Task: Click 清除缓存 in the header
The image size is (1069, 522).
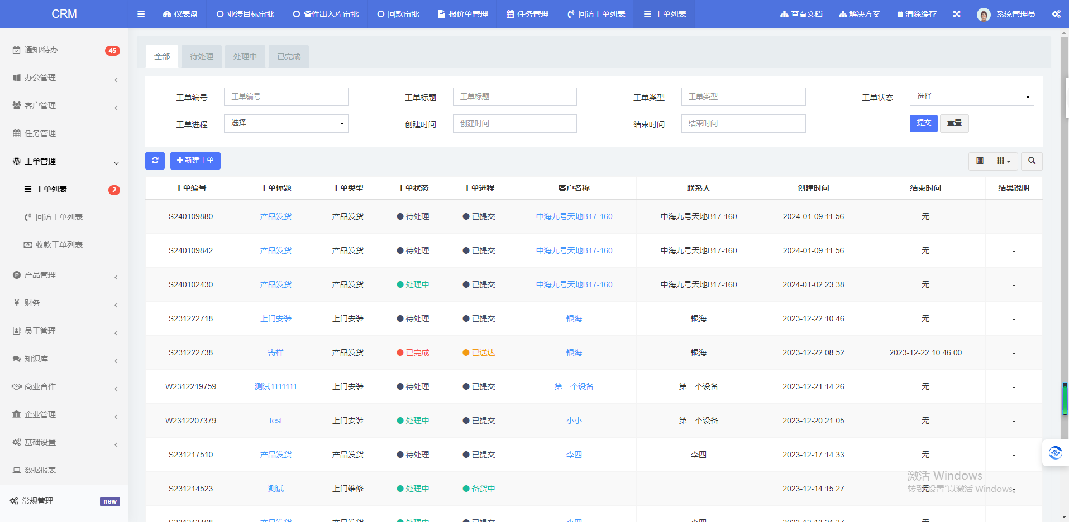Action: coord(917,14)
